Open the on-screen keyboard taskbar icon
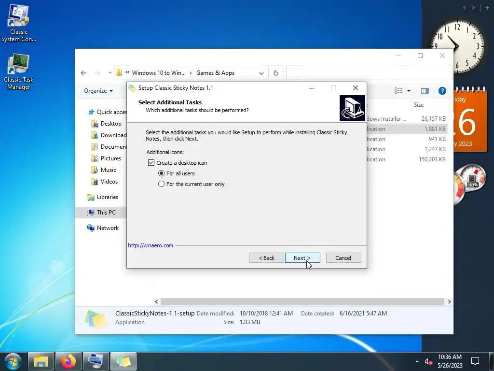 click(x=96, y=361)
